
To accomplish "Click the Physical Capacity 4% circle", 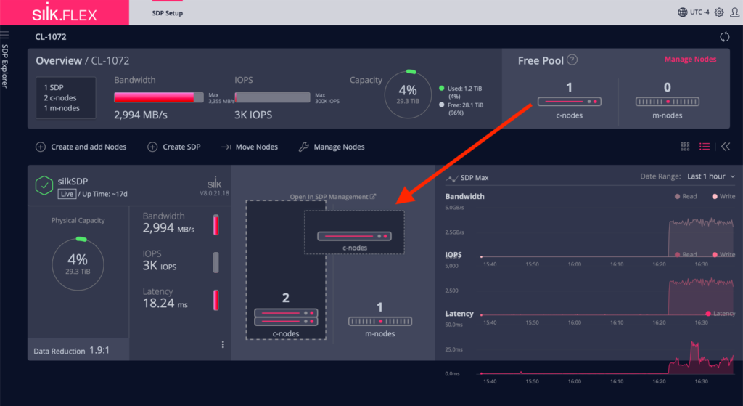I will 78,264.
